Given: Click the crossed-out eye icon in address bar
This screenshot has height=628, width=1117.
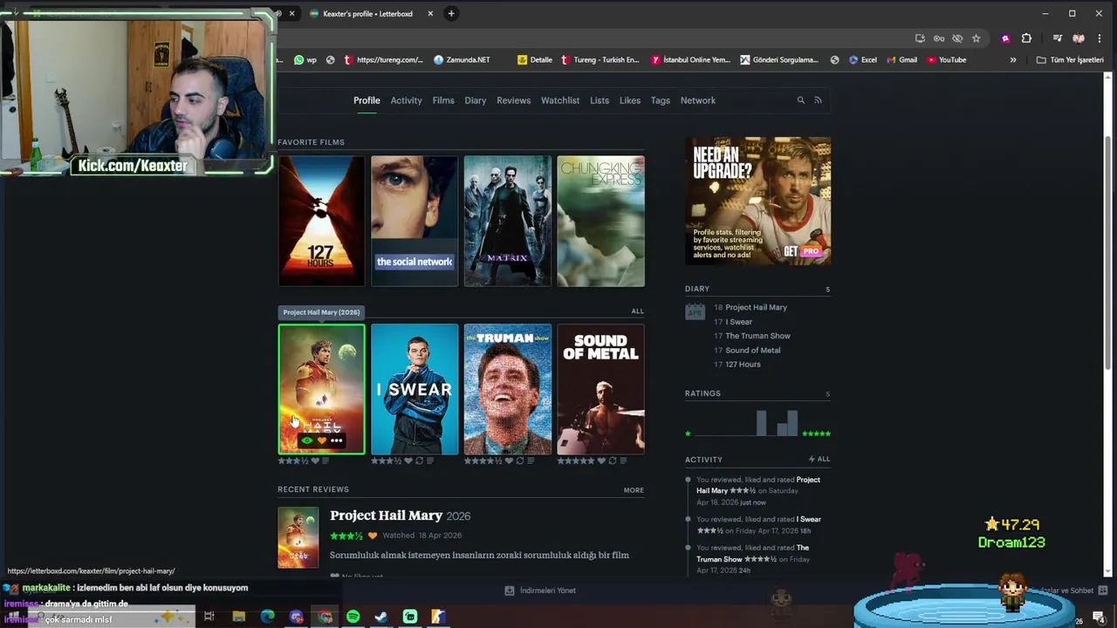Looking at the screenshot, I should click(x=957, y=38).
